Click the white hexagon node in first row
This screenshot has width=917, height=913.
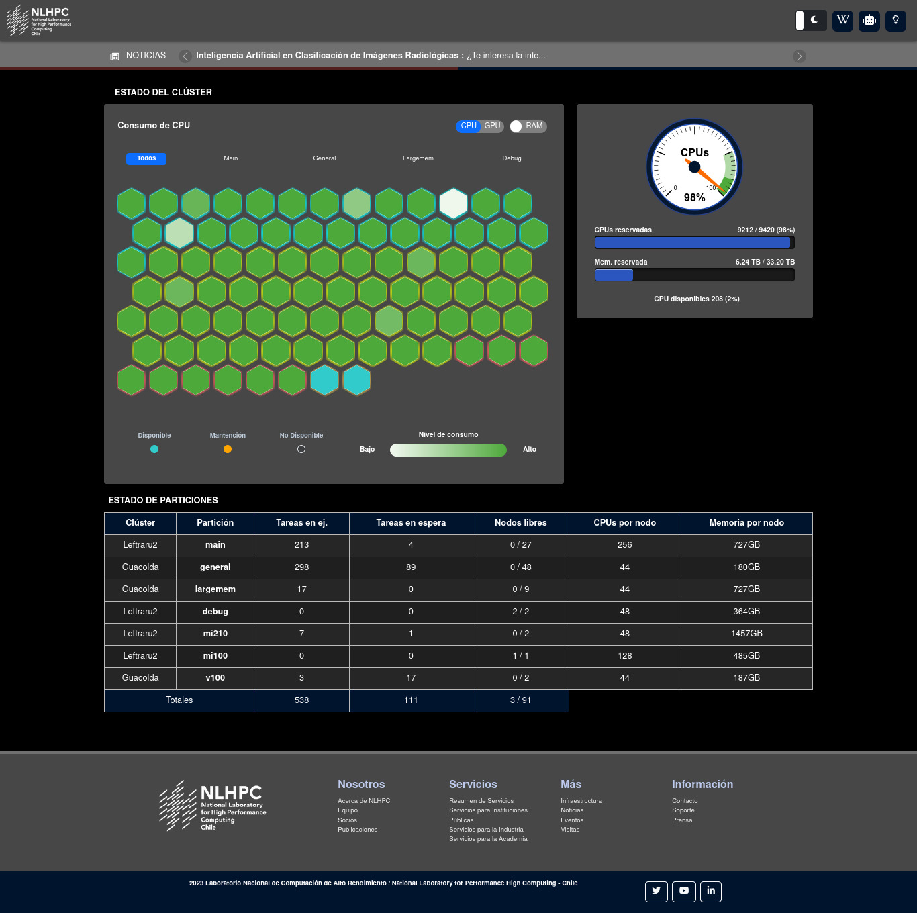point(453,203)
